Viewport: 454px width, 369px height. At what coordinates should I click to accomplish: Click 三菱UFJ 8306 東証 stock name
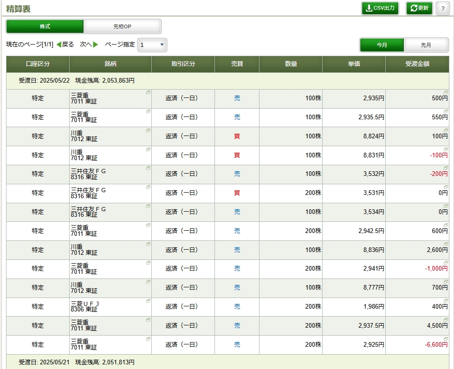click(x=85, y=306)
